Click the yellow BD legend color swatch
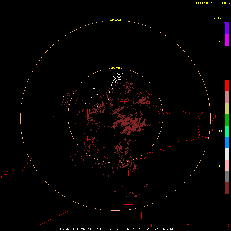 (227, 109)
